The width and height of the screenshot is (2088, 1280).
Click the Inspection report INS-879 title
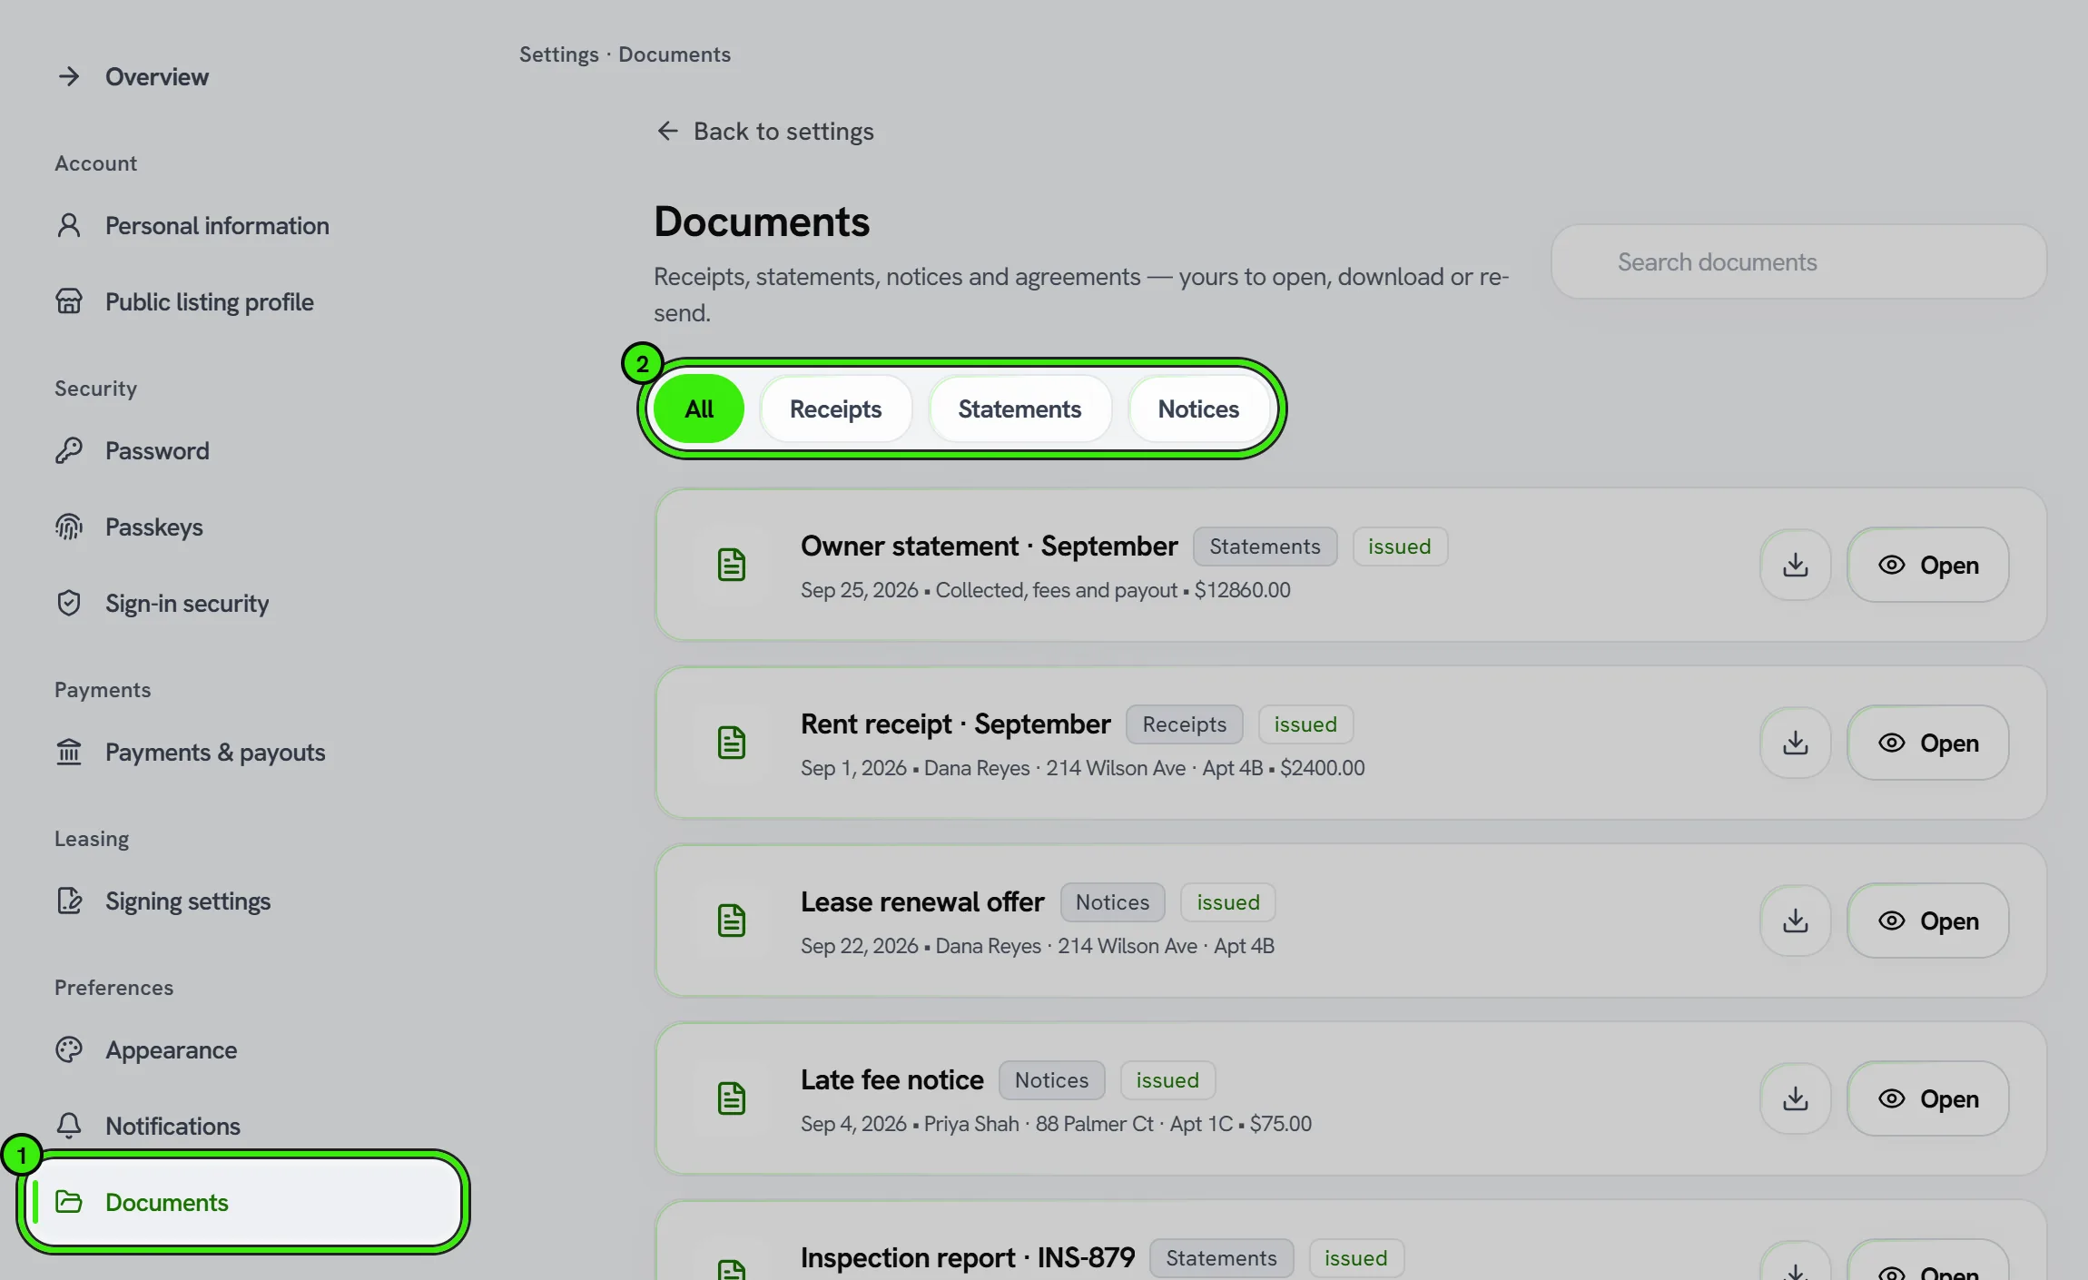(968, 1257)
